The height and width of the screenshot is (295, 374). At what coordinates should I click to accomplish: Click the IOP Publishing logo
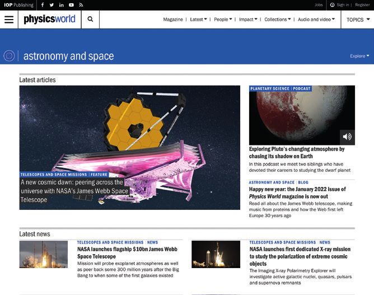pyautogui.click(x=18, y=5)
